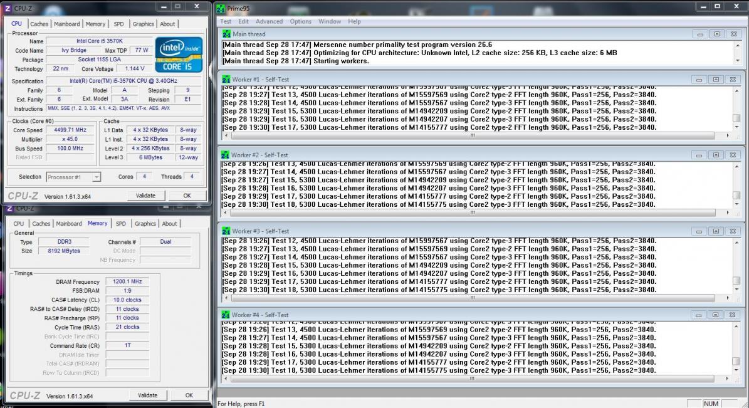The image size is (749, 408).
Task: Maximize the Worker #1 child window
Action: point(716,80)
